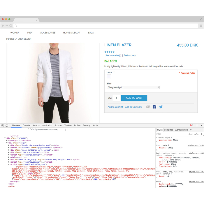Share product on Facebook
204x204 pixels.
154,107
